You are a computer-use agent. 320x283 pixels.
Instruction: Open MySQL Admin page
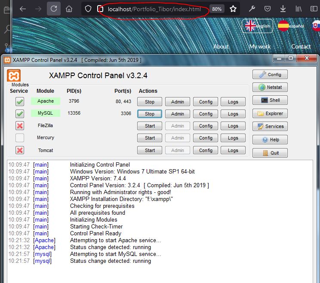tap(178, 114)
